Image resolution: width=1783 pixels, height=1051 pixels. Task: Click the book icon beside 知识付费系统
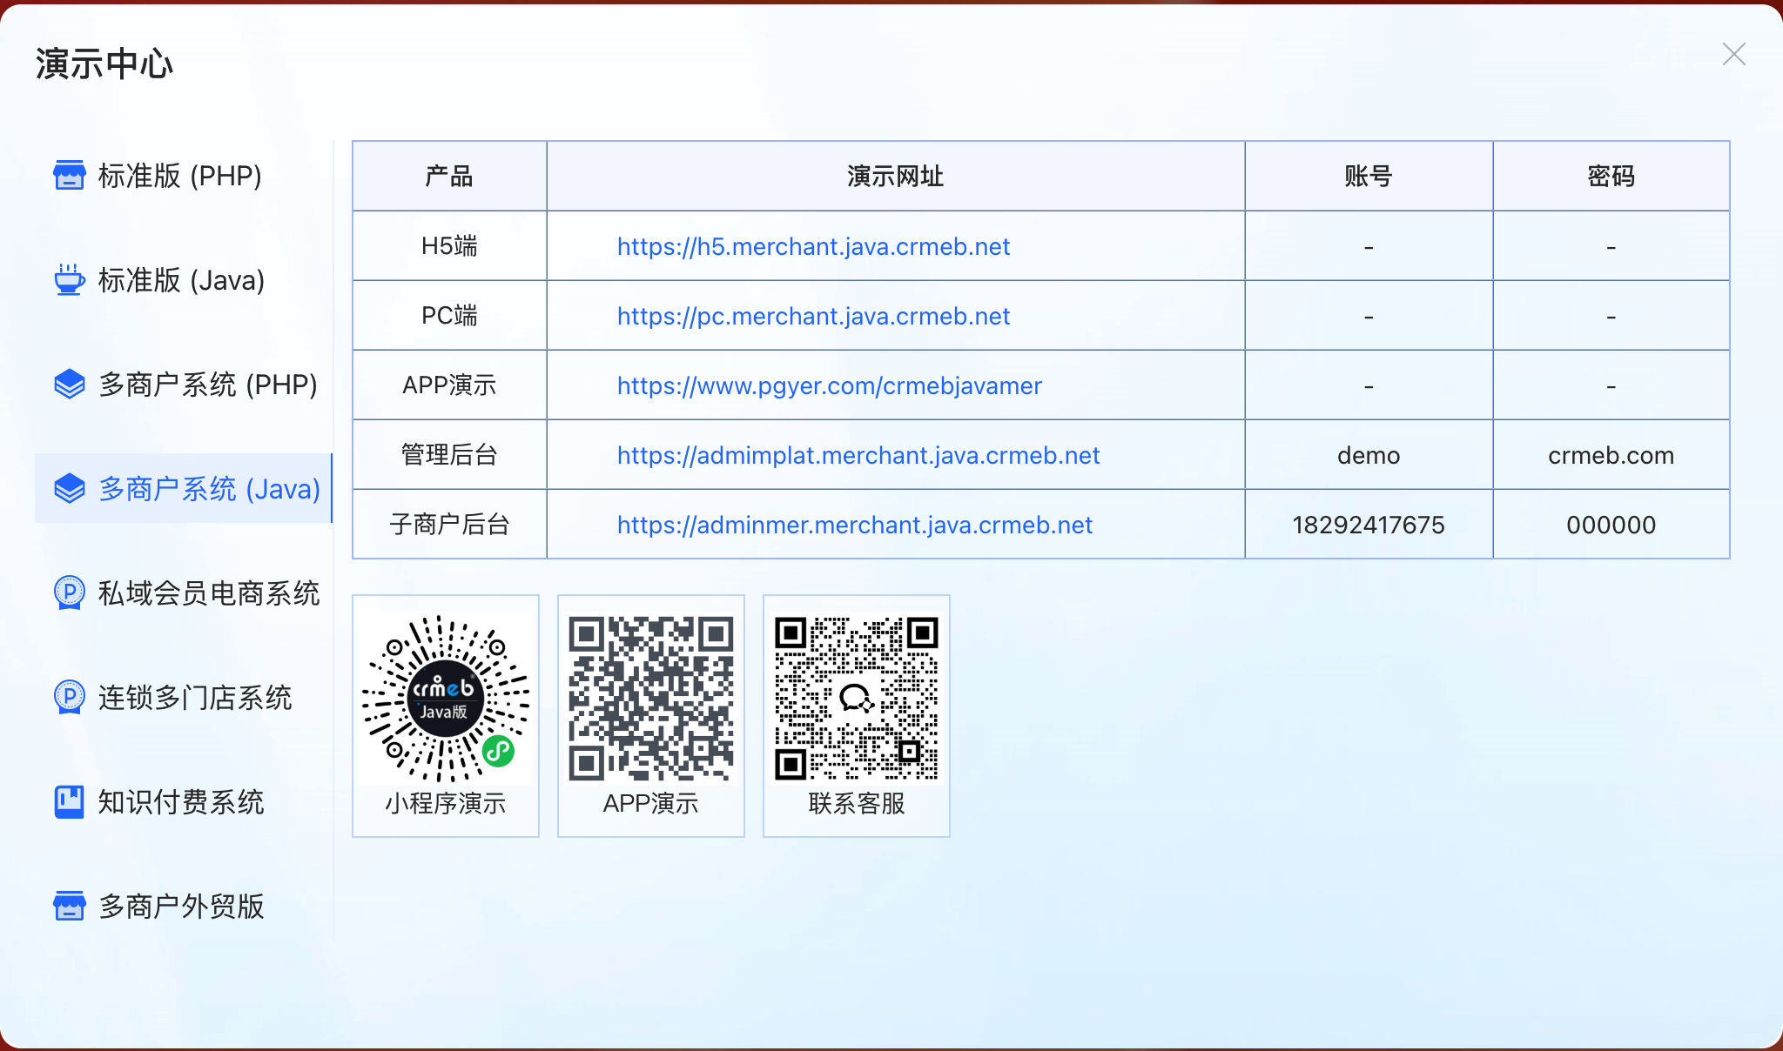[70, 801]
